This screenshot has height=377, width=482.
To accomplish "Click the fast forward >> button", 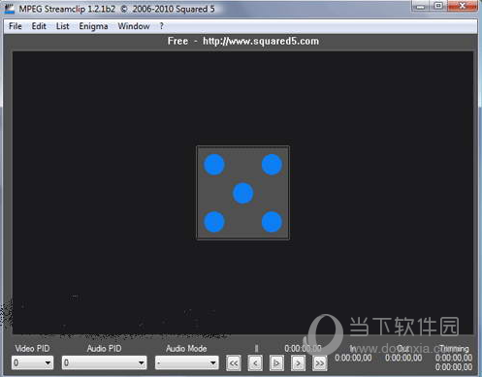I will tap(320, 363).
